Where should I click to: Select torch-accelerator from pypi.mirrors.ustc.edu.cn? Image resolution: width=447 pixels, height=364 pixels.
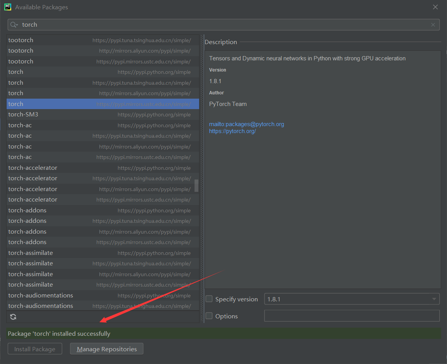coord(102,199)
